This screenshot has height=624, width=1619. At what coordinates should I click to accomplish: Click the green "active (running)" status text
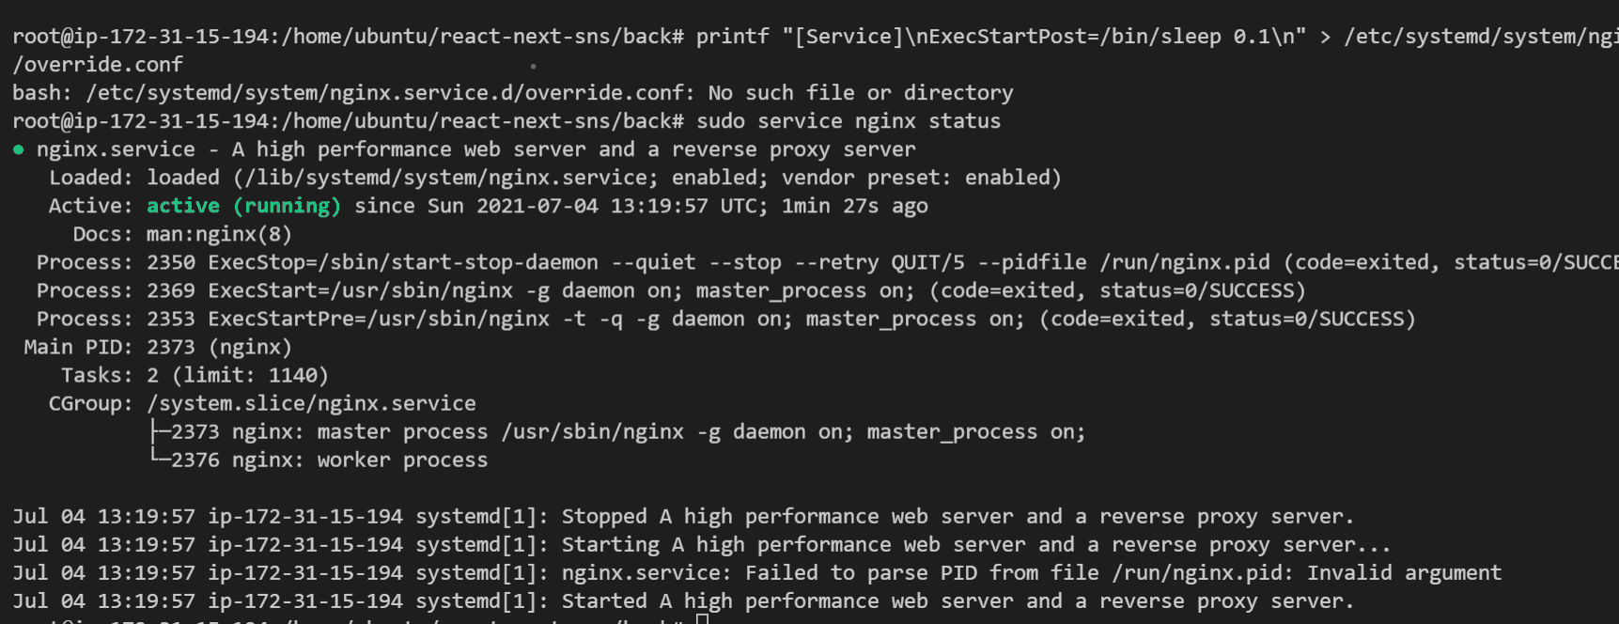click(243, 206)
